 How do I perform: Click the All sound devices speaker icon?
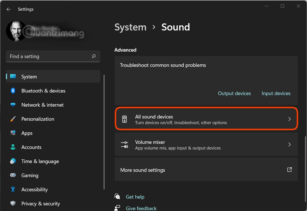tap(124, 119)
